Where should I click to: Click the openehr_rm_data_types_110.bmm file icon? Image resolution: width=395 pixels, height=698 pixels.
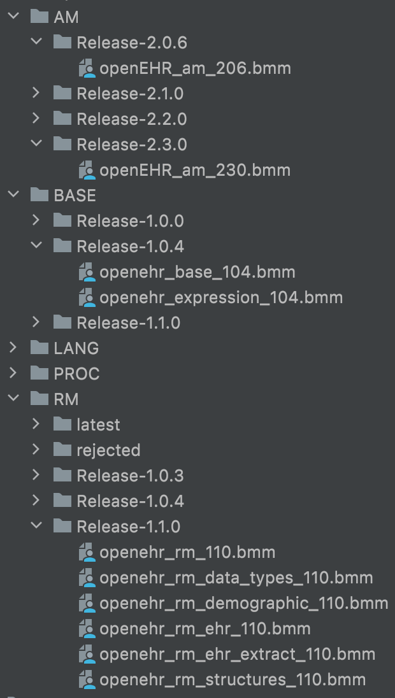[87, 578]
